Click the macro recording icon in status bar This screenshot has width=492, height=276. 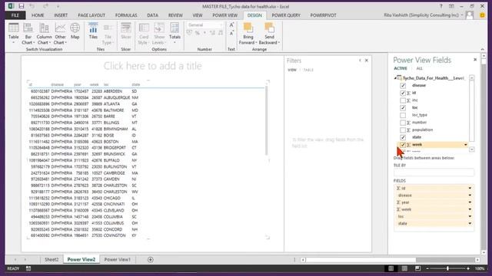click(28, 268)
